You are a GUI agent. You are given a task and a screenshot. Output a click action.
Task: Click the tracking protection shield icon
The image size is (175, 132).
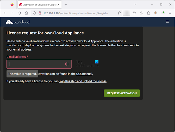34,13
